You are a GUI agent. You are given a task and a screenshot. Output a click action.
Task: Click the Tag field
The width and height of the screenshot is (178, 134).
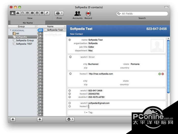tap(90, 112)
